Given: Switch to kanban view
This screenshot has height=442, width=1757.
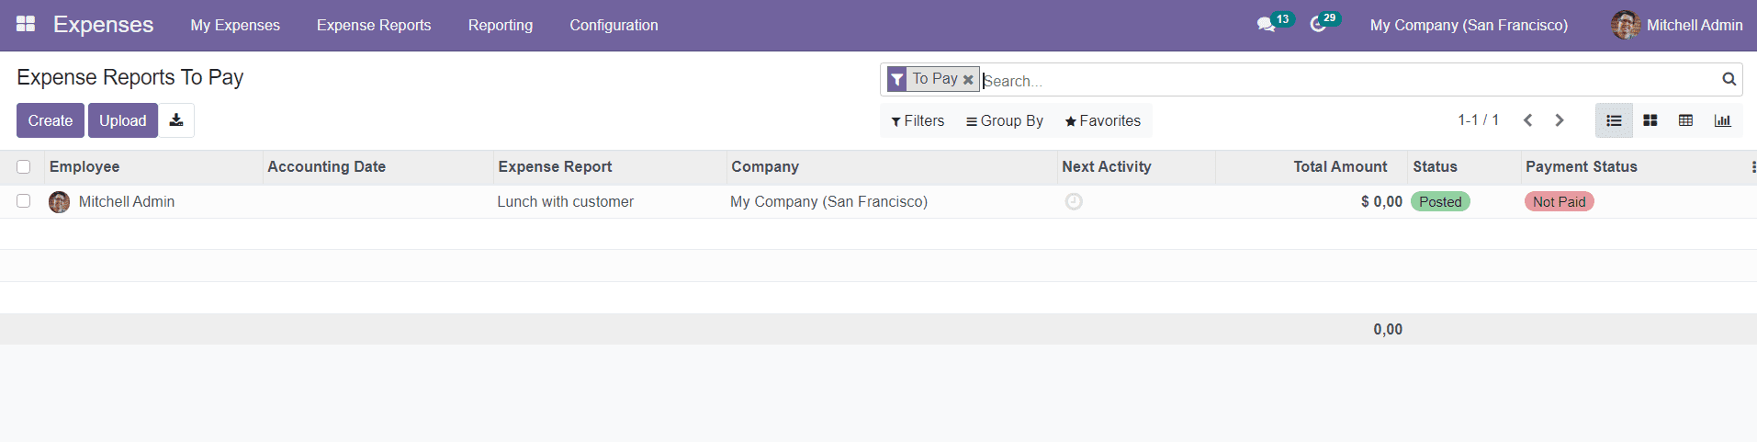Looking at the screenshot, I should (1650, 120).
